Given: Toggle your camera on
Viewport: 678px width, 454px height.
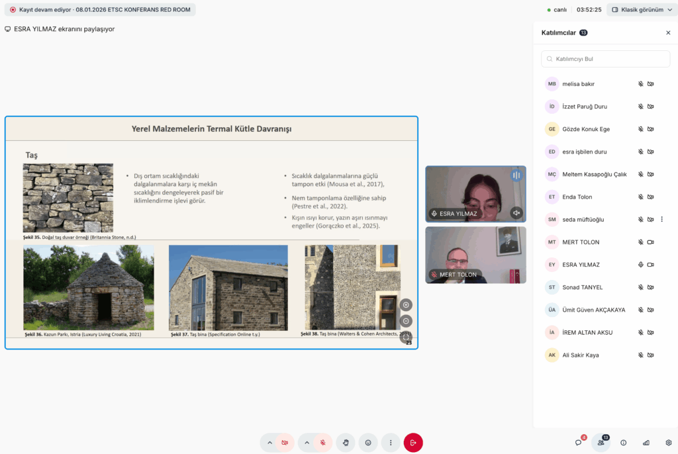Looking at the screenshot, I should coord(285,443).
